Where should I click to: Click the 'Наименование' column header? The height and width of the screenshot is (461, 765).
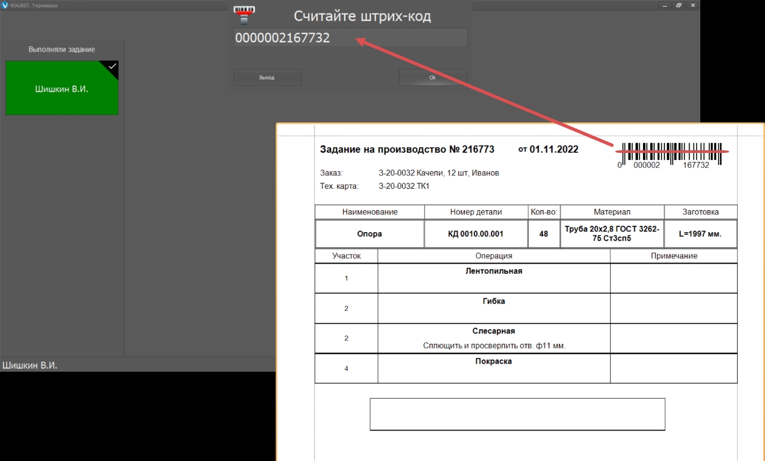[x=370, y=212]
